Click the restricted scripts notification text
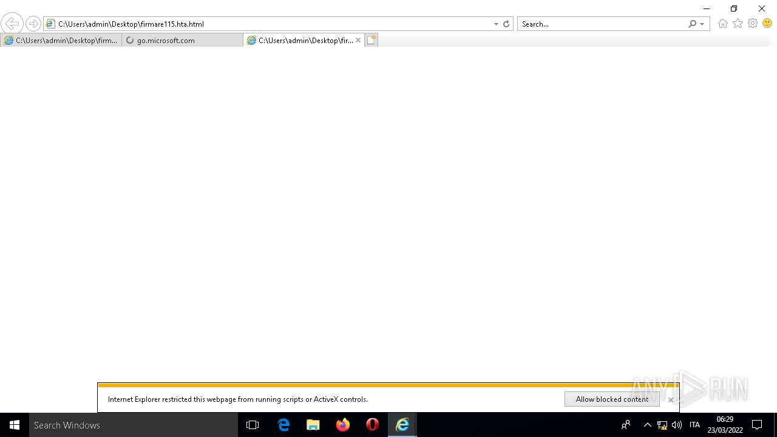 (x=238, y=399)
